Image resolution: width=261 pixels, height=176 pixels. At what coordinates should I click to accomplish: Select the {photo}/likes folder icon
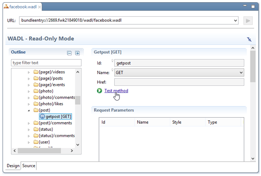pos(36,103)
